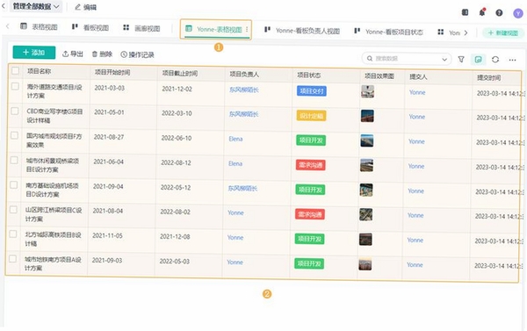Open thumbnail image in 2021-05-01 row
This screenshot has width=527, height=331.
pyautogui.click(x=367, y=116)
